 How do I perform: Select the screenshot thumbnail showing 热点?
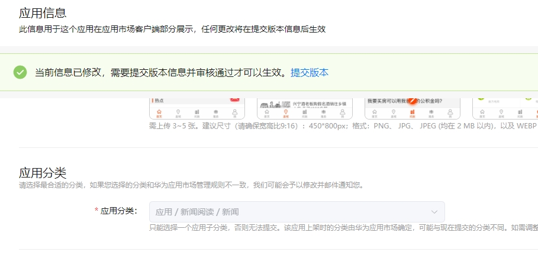pyautogui.click(x=197, y=108)
